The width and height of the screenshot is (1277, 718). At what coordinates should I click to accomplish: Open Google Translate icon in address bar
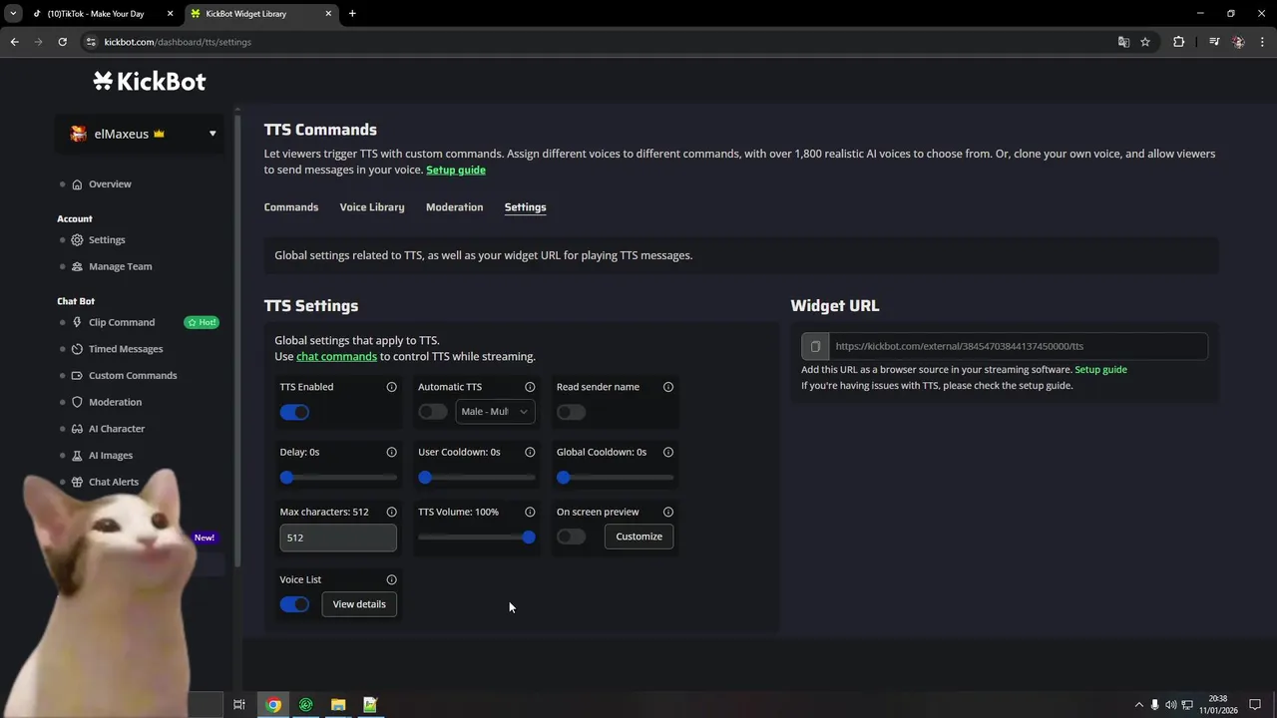click(x=1123, y=42)
